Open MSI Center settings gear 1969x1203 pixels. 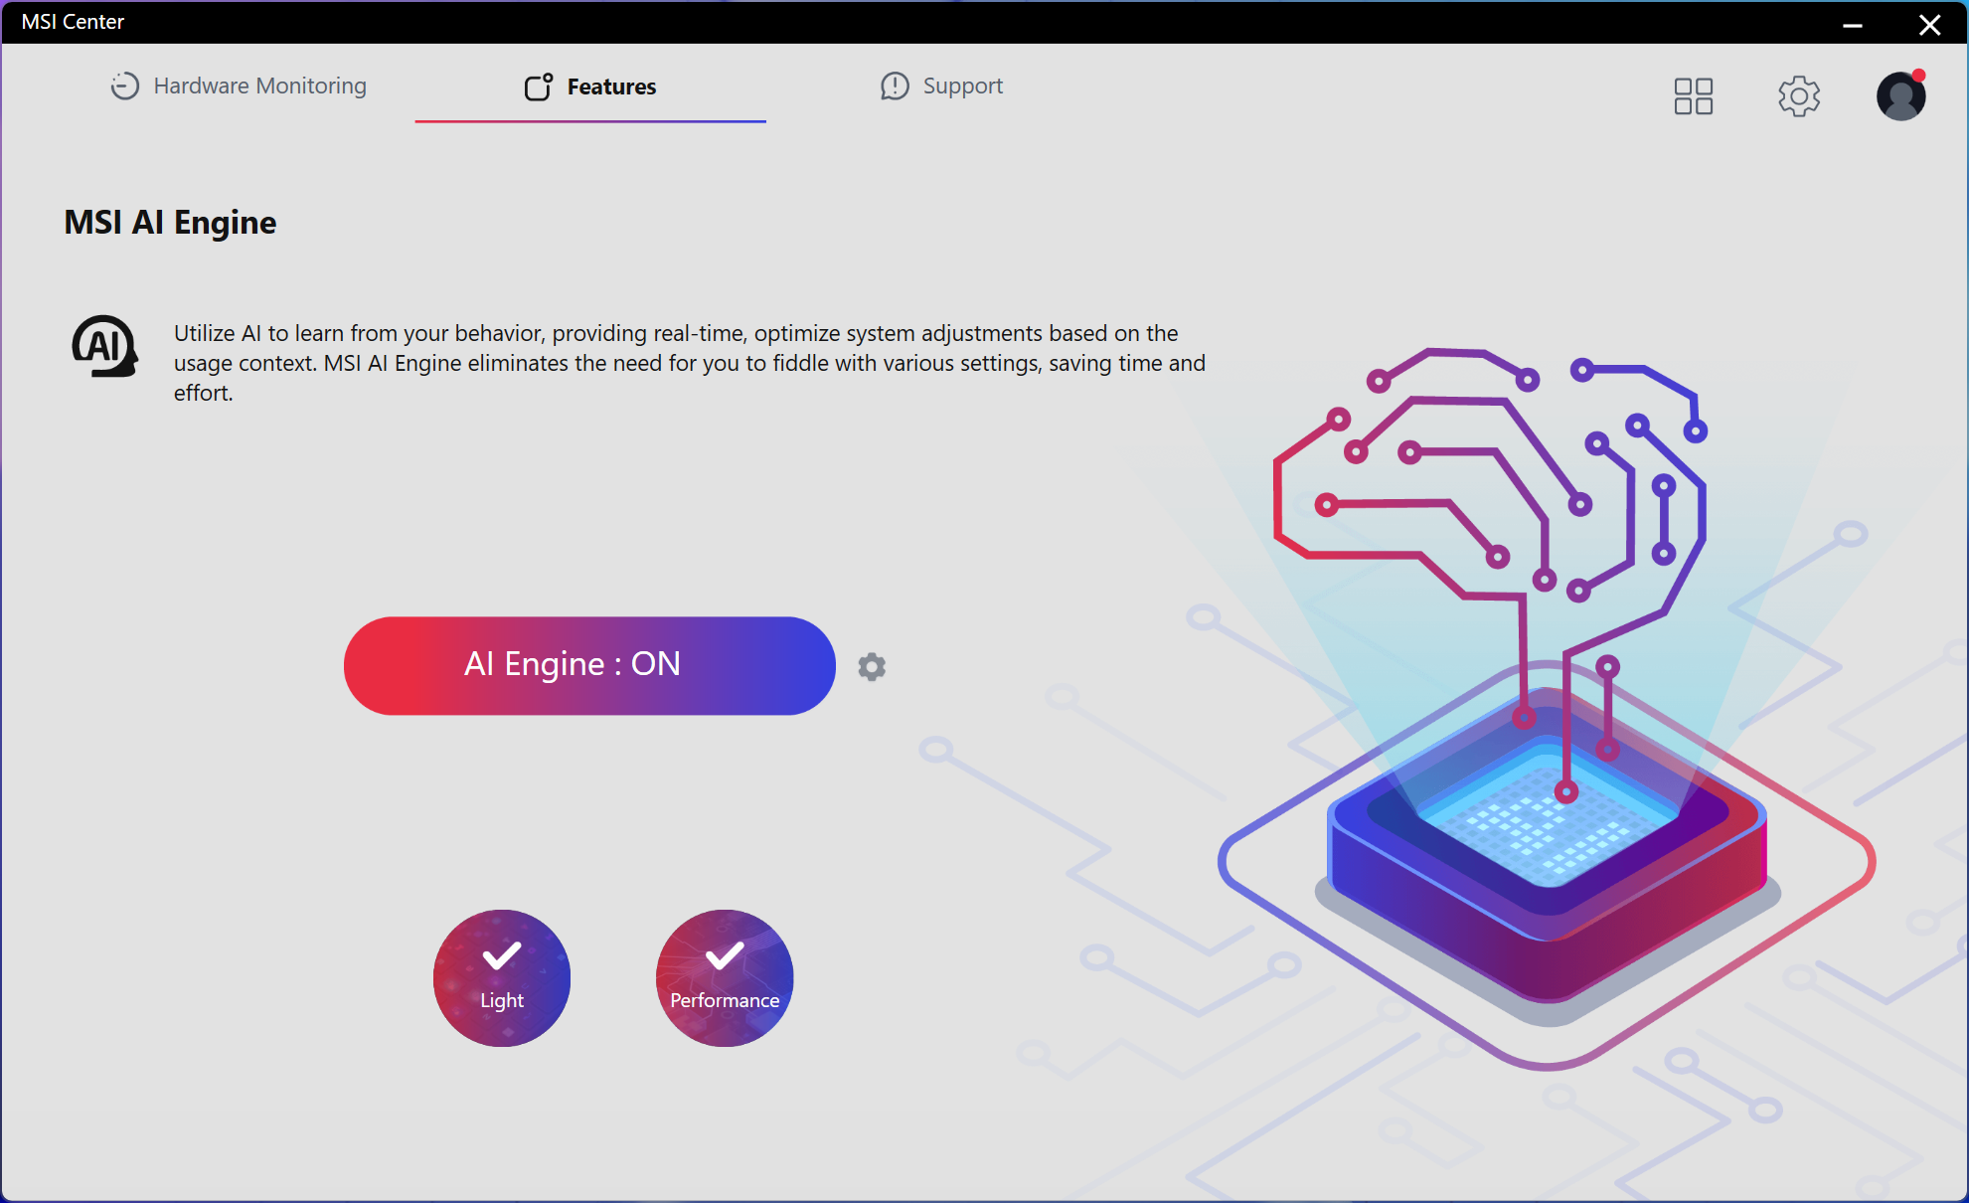(1799, 96)
